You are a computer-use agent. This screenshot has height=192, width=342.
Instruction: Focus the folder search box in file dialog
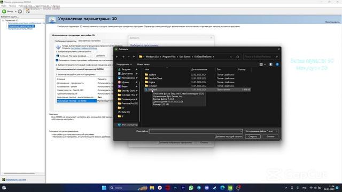(261, 57)
